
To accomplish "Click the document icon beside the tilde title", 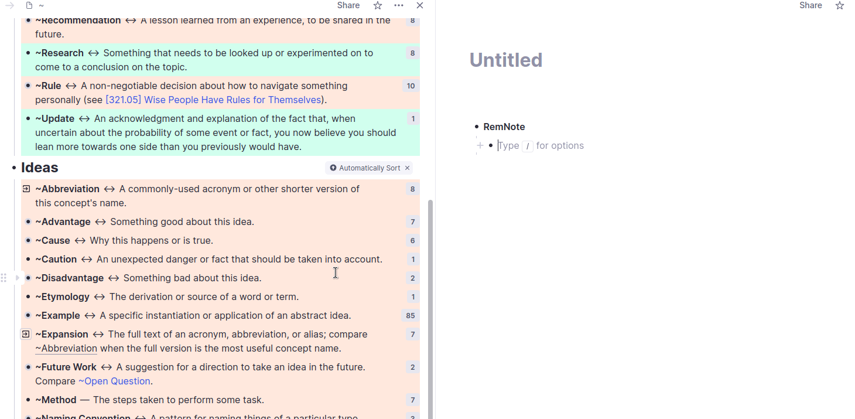I will [x=29, y=5].
